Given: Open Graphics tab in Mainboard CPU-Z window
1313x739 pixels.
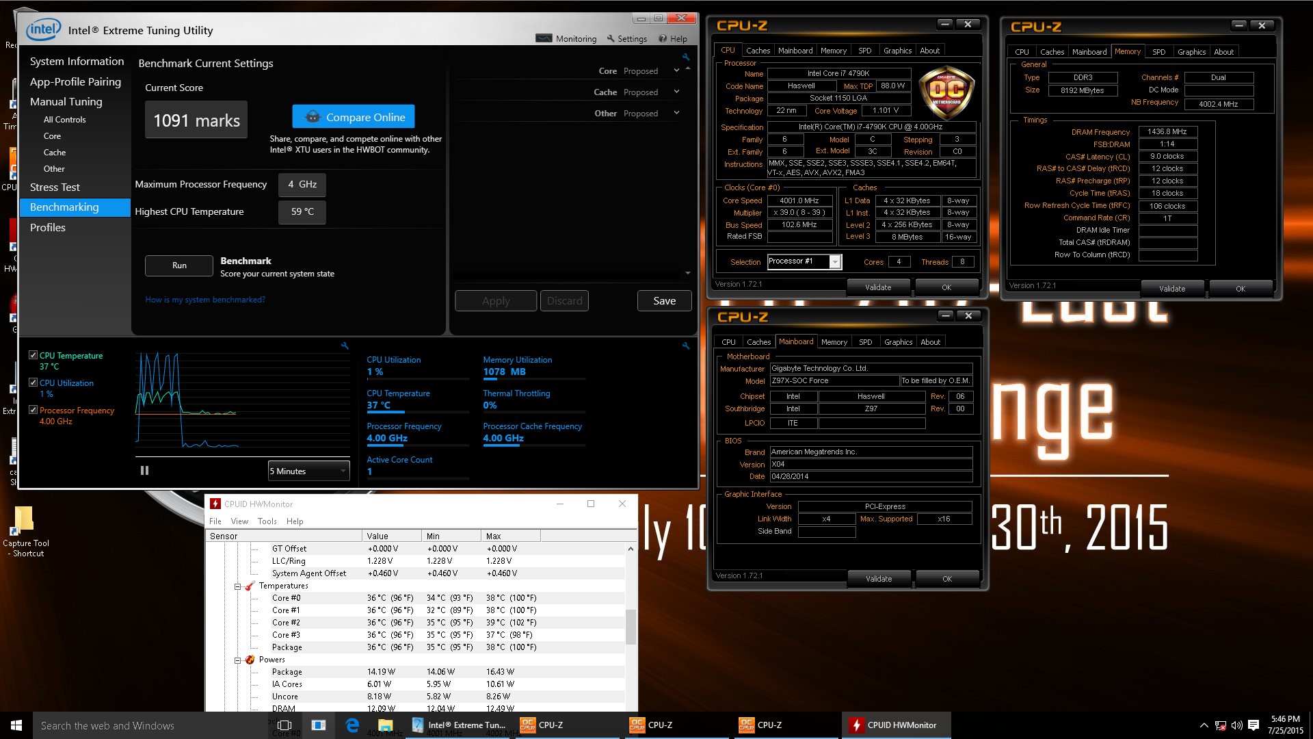Looking at the screenshot, I should pyautogui.click(x=898, y=342).
